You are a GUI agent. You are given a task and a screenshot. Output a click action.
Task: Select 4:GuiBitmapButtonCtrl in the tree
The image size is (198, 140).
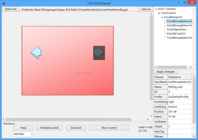coord(179,25)
